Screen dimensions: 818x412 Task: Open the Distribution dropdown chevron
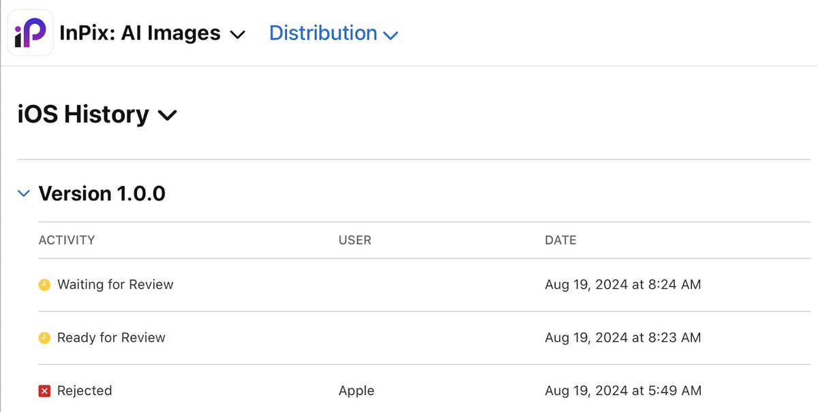(391, 35)
